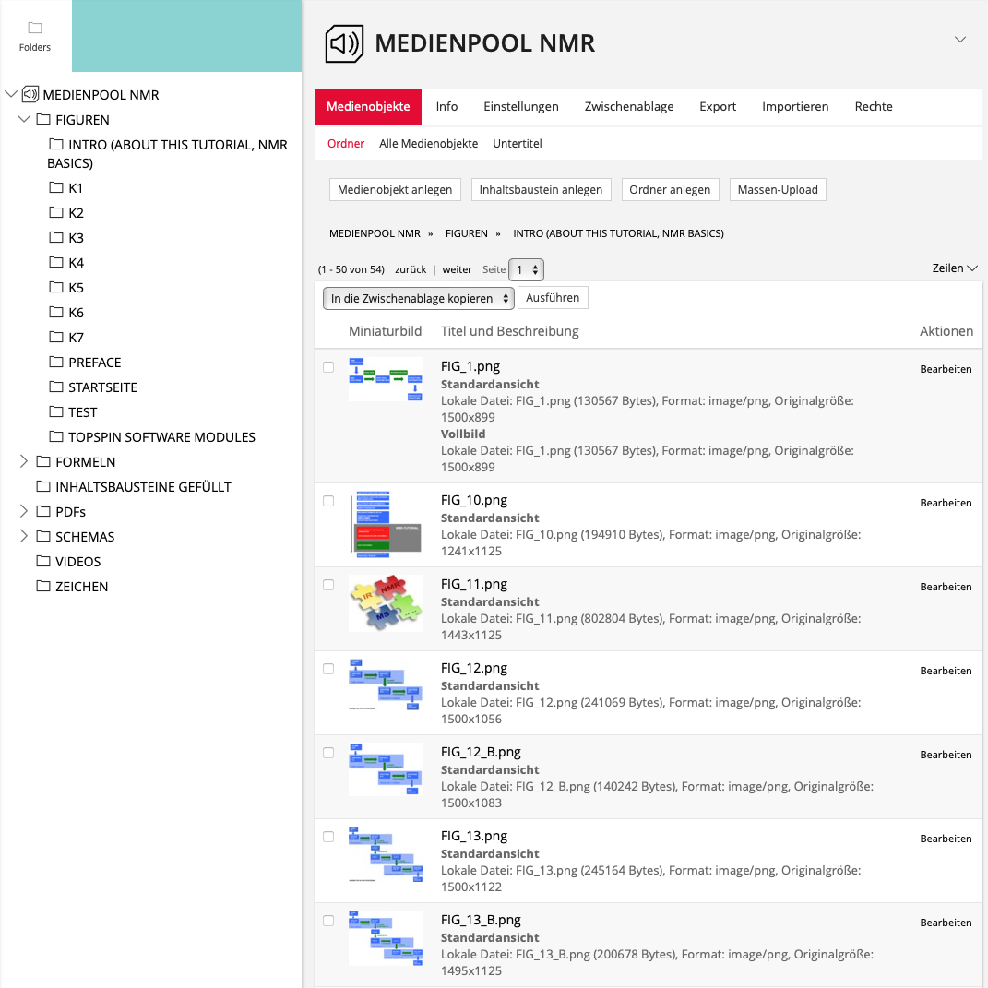Click the ZEICHEN folder icon

pos(42,587)
